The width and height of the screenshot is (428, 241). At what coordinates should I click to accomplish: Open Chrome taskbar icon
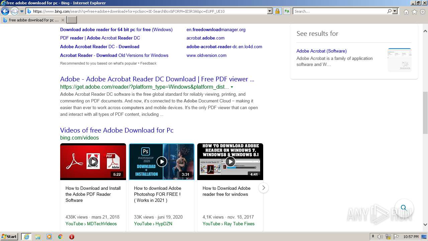click(60, 237)
